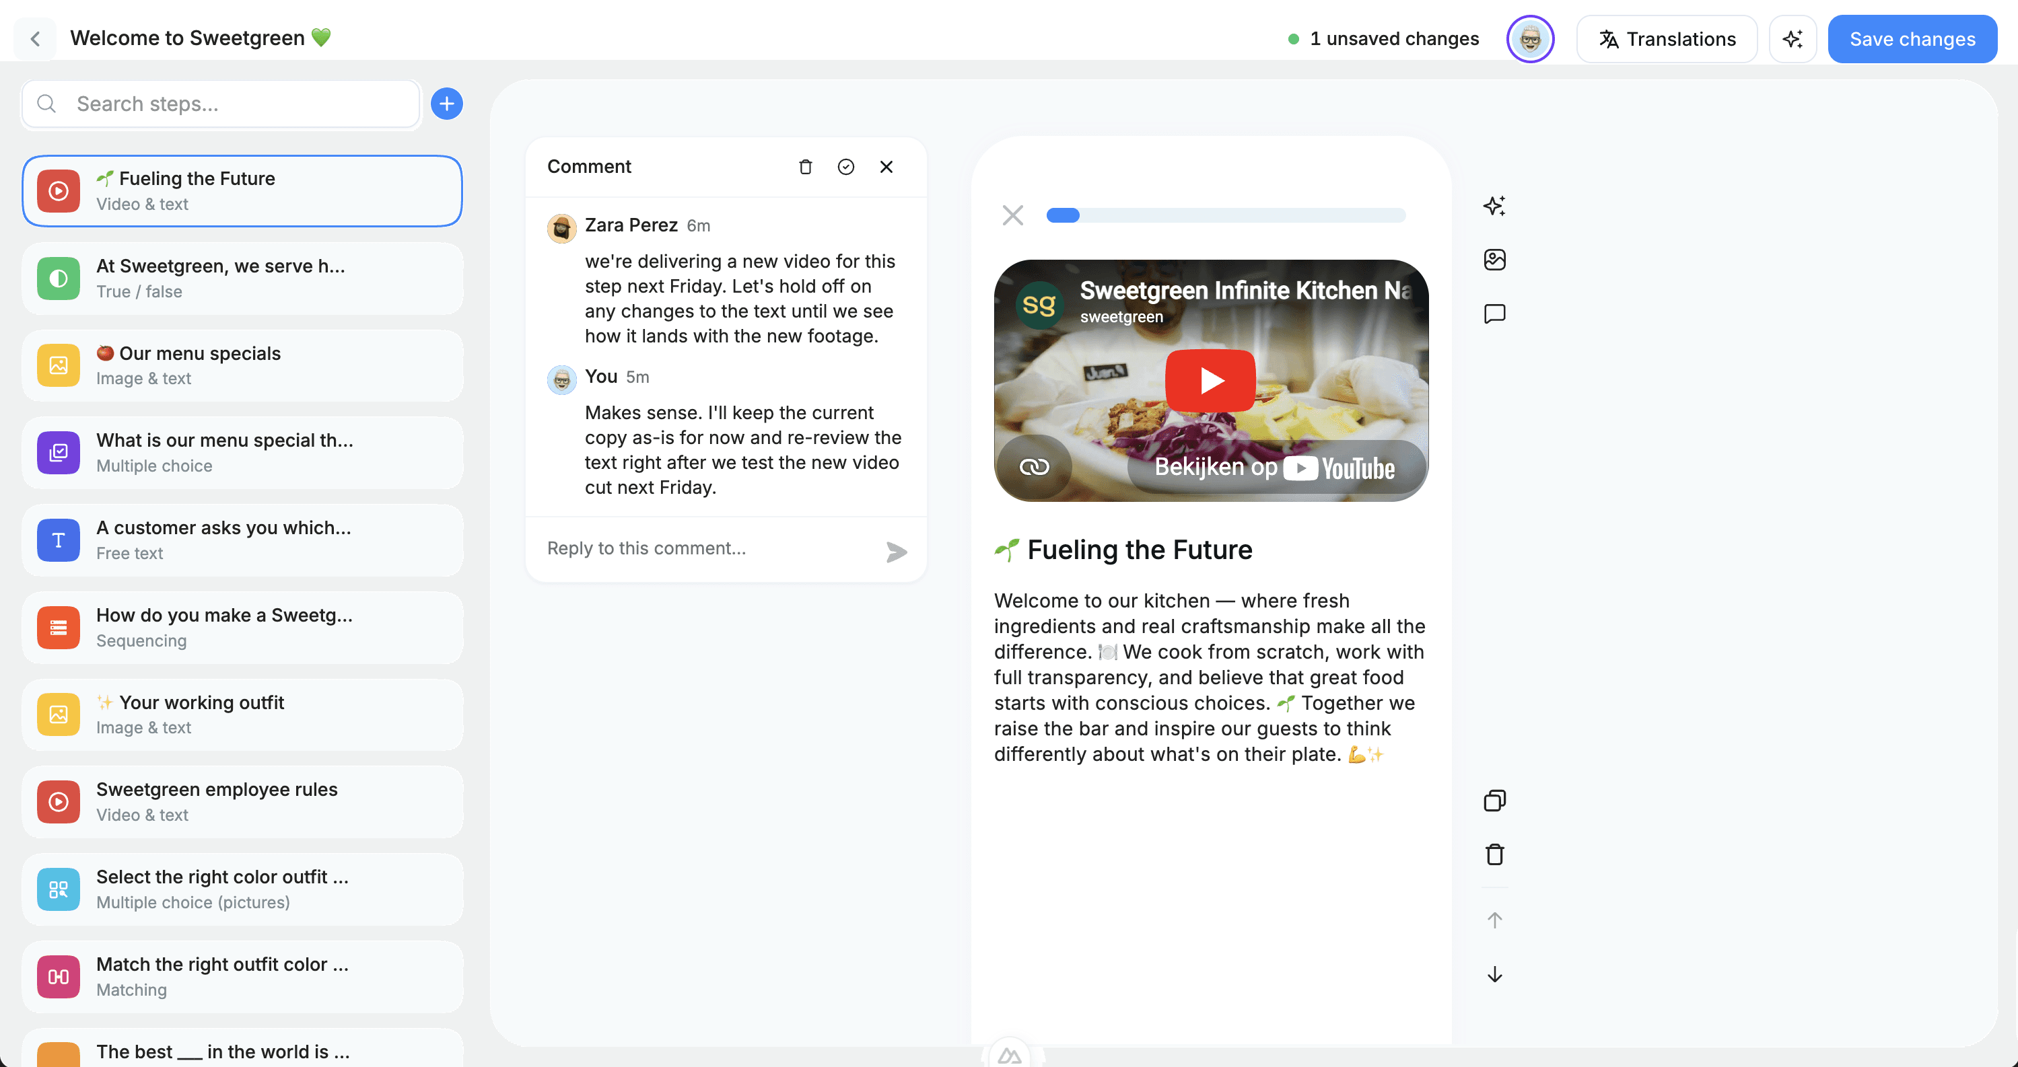The image size is (2018, 1067).
Task: Go back using the top-left chevron
Action: (35, 38)
